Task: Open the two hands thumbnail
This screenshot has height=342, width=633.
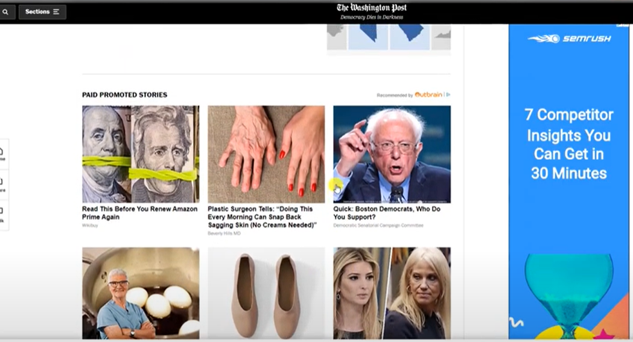Action: click(x=266, y=154)
